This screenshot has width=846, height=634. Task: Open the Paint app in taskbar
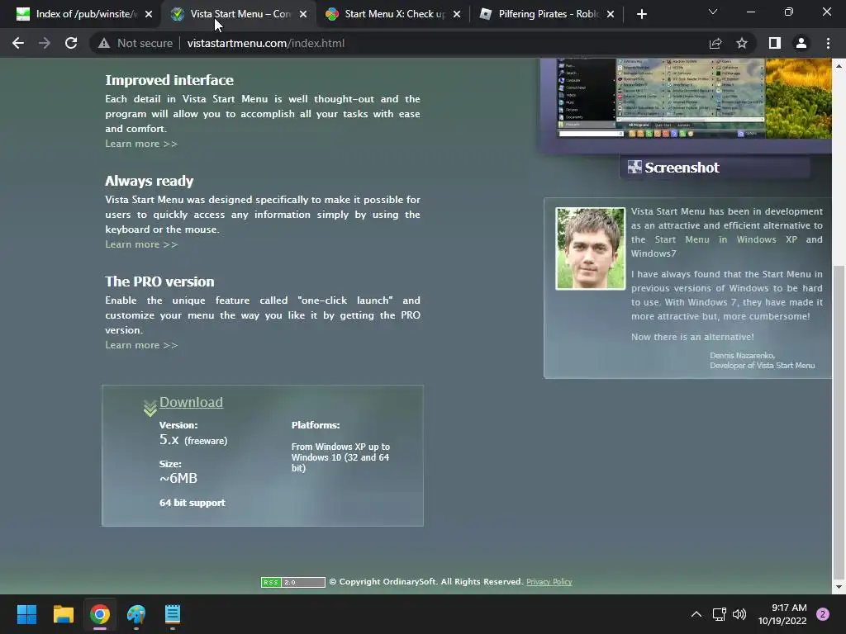136,614
